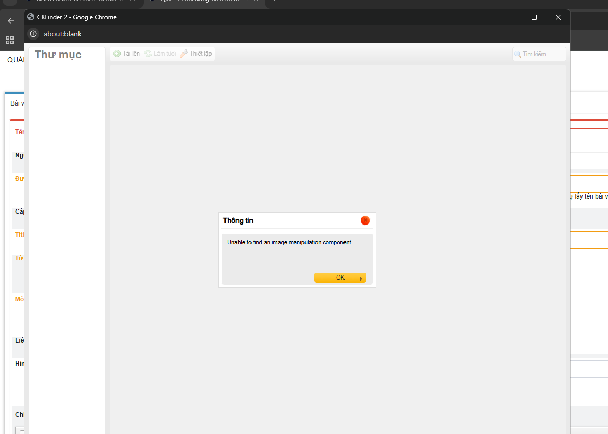Switch to the Quản trị nội dung tab

pyautogui.click(x=203, y=2)
